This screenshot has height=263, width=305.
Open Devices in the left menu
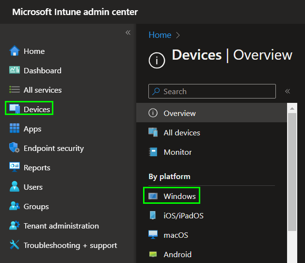36,109
